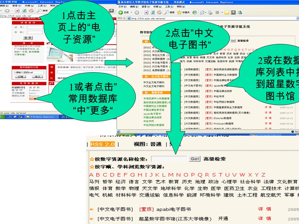Click the Stop icon in right IE toolbar
Screen dimensions: 299x224
click(146, 12)
